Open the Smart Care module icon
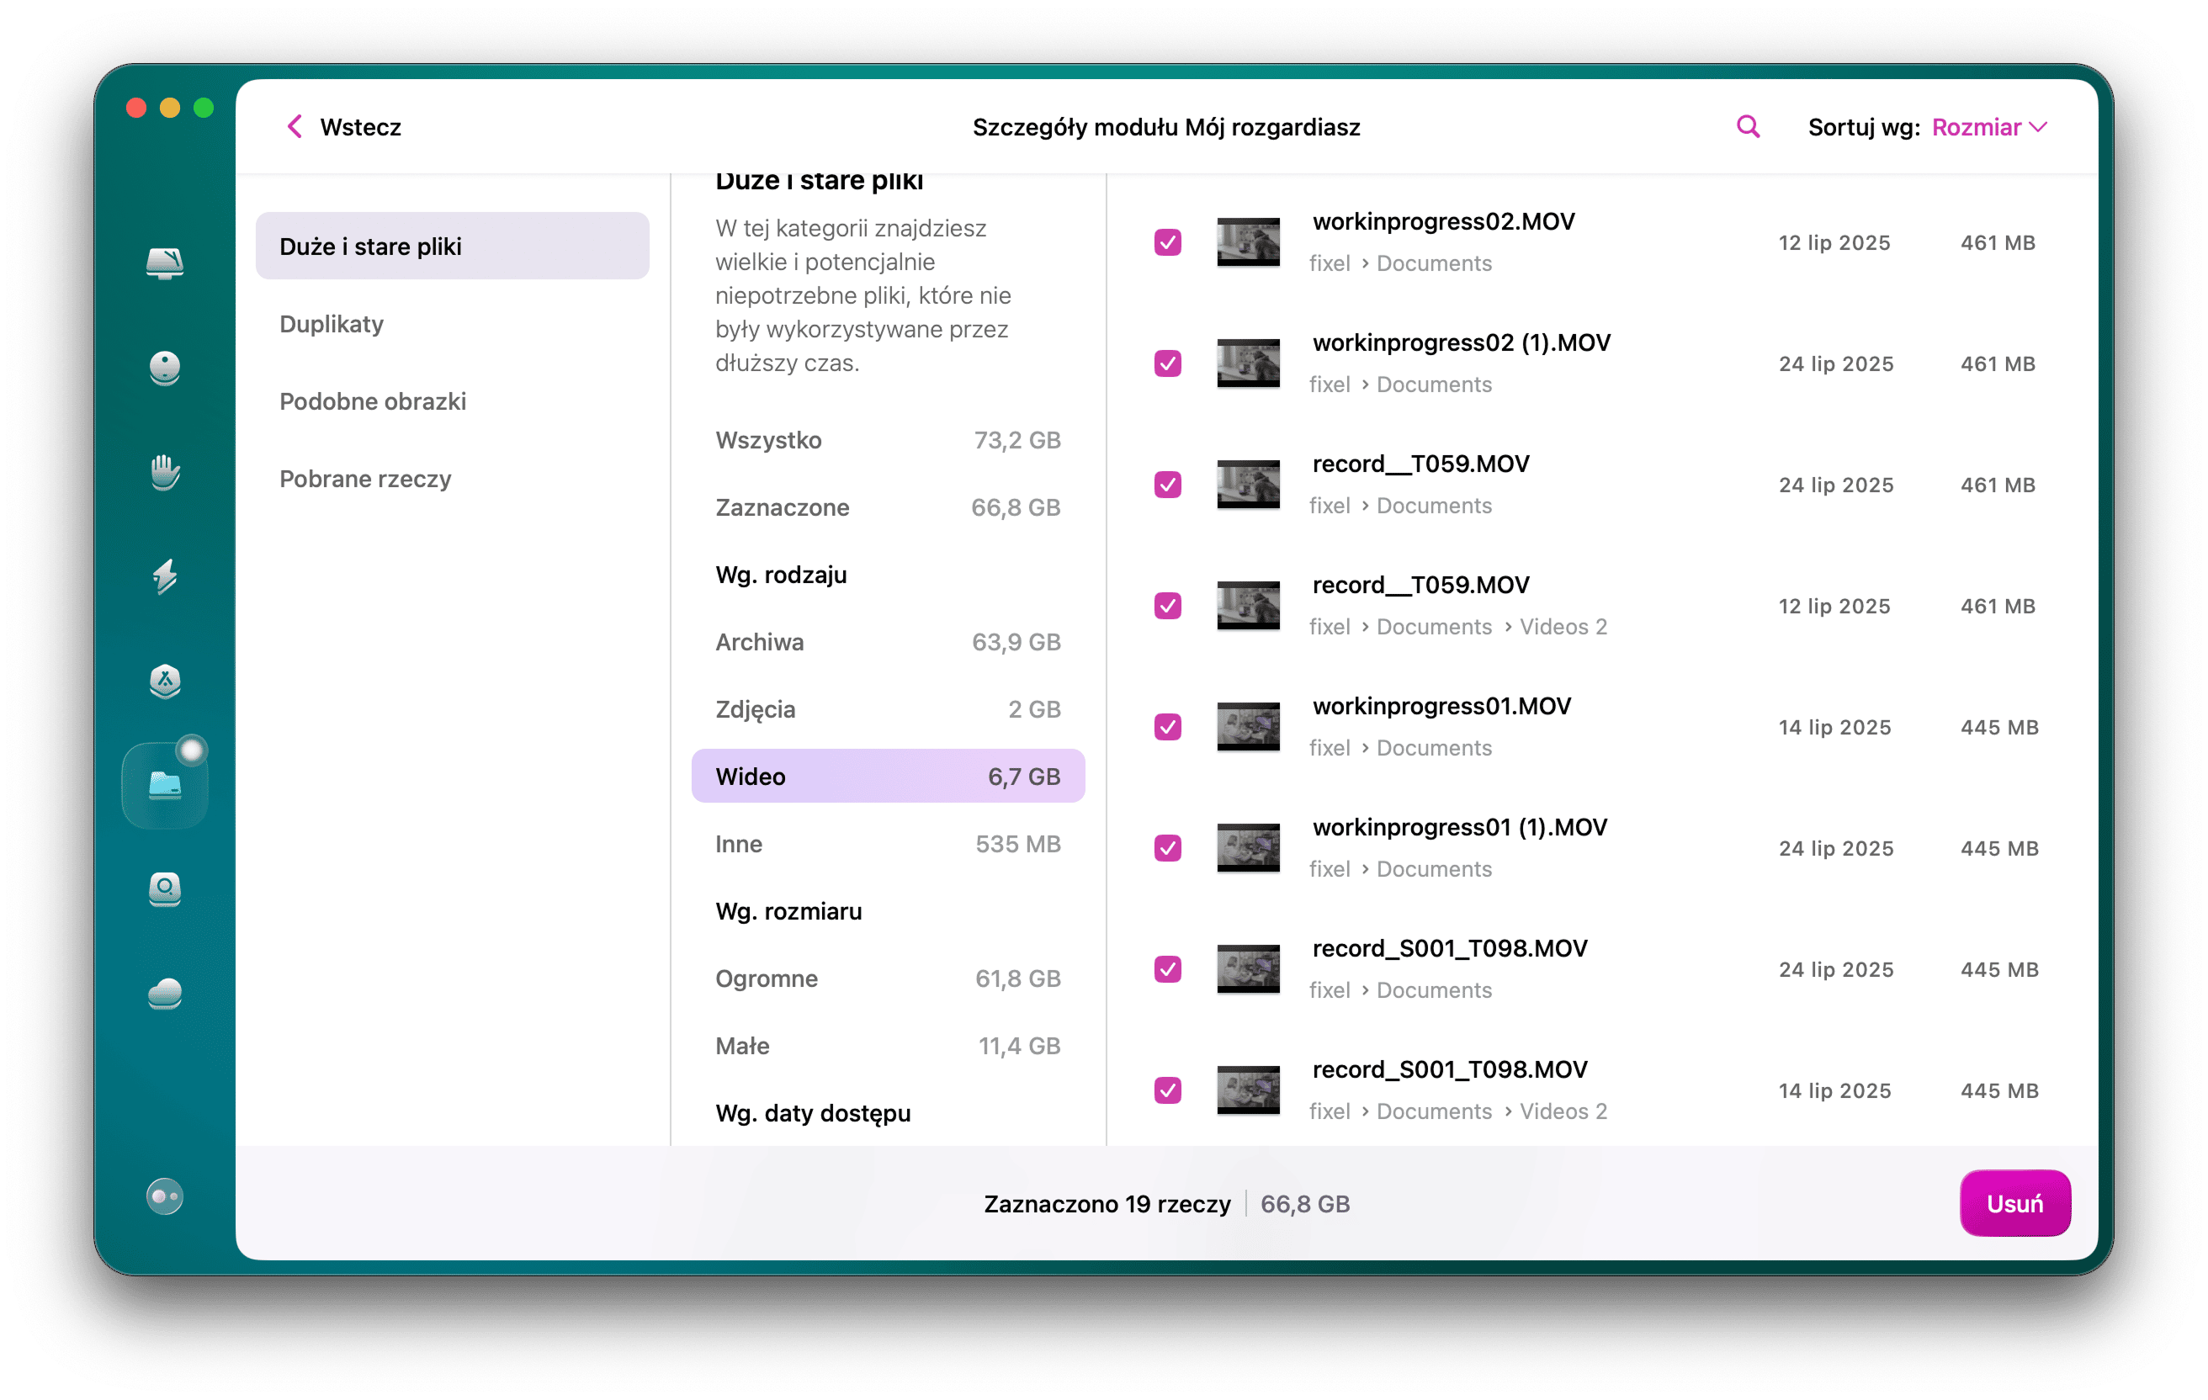The image size is (2208, 1400). tap(165, 264)
